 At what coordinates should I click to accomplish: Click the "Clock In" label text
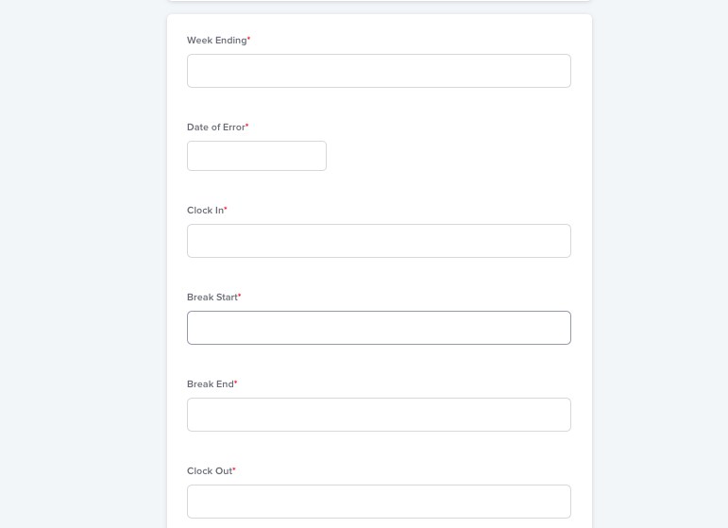205,211
